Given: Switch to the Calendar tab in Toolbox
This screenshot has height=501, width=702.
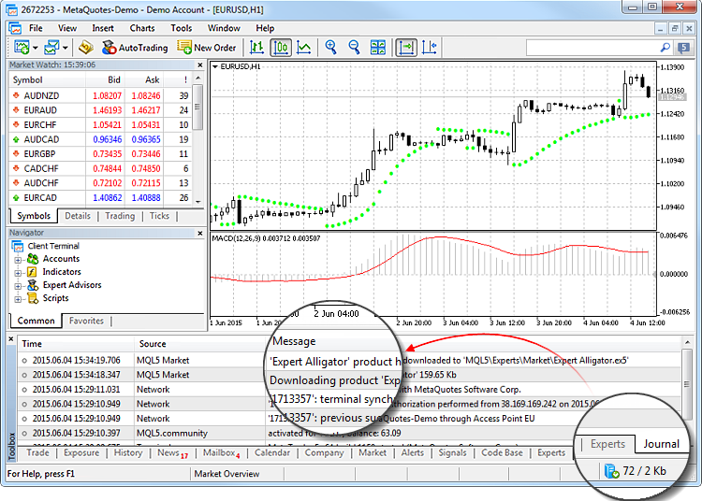Looking at the screenshot, I should [x=272, y=452].
